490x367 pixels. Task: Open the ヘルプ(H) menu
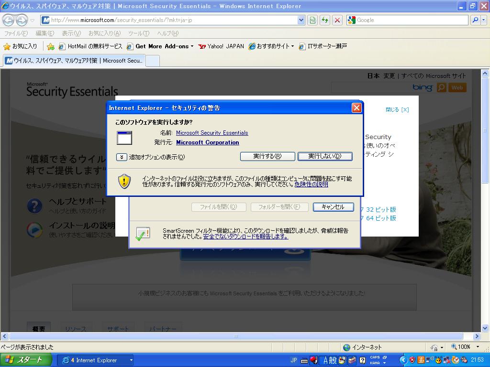click(x=168, y=33)
